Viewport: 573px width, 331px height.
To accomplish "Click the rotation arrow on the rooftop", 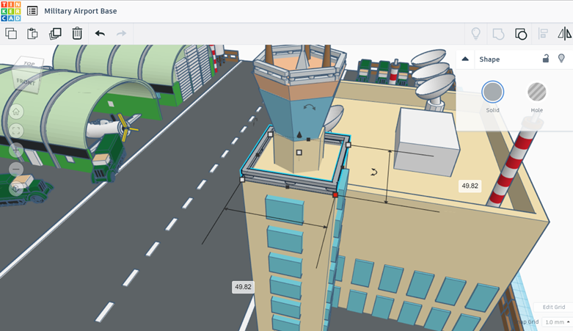I will click(x=374, y=172).
